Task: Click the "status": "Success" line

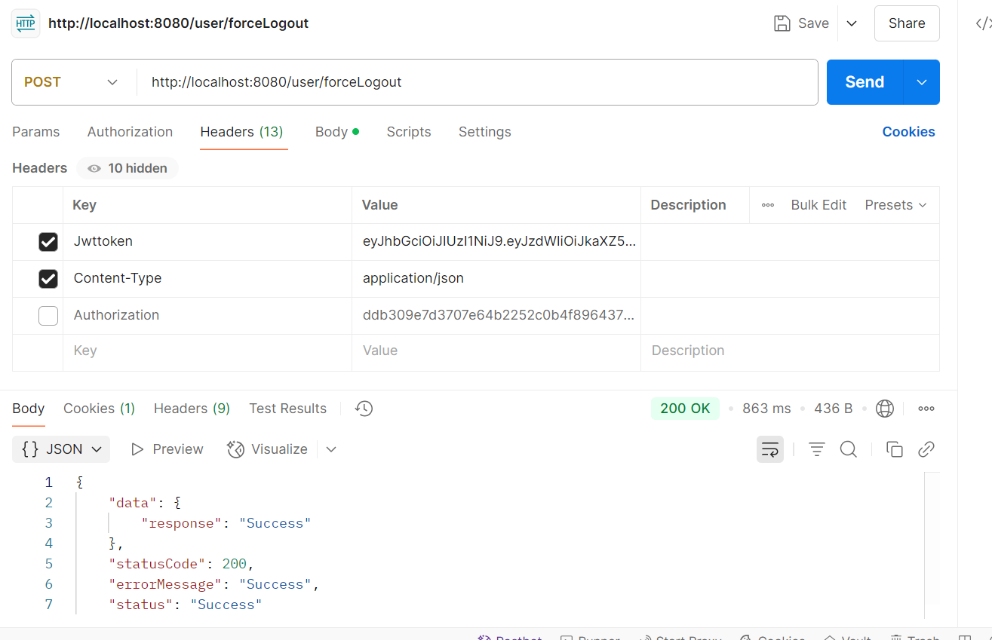Action: [186, 605]
